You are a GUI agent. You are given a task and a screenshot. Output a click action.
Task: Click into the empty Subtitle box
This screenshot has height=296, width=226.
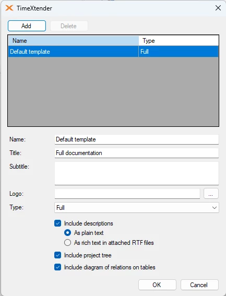[x=137, y=173]
